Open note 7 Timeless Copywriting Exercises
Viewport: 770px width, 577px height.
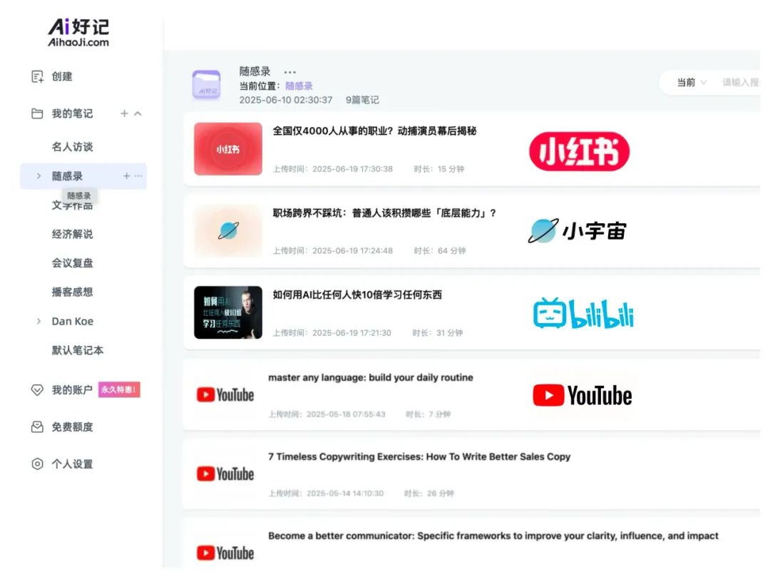pos(419,456)
